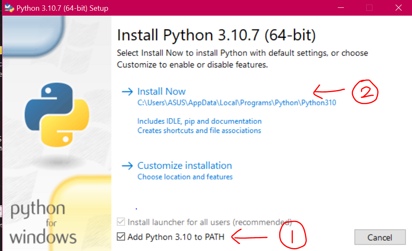The height and width of the screenshot is (251, 412).
Task: Toggle Add Python 3.10 to PATH checkbox
Action: pyautogui.click(x=121, y=237)
